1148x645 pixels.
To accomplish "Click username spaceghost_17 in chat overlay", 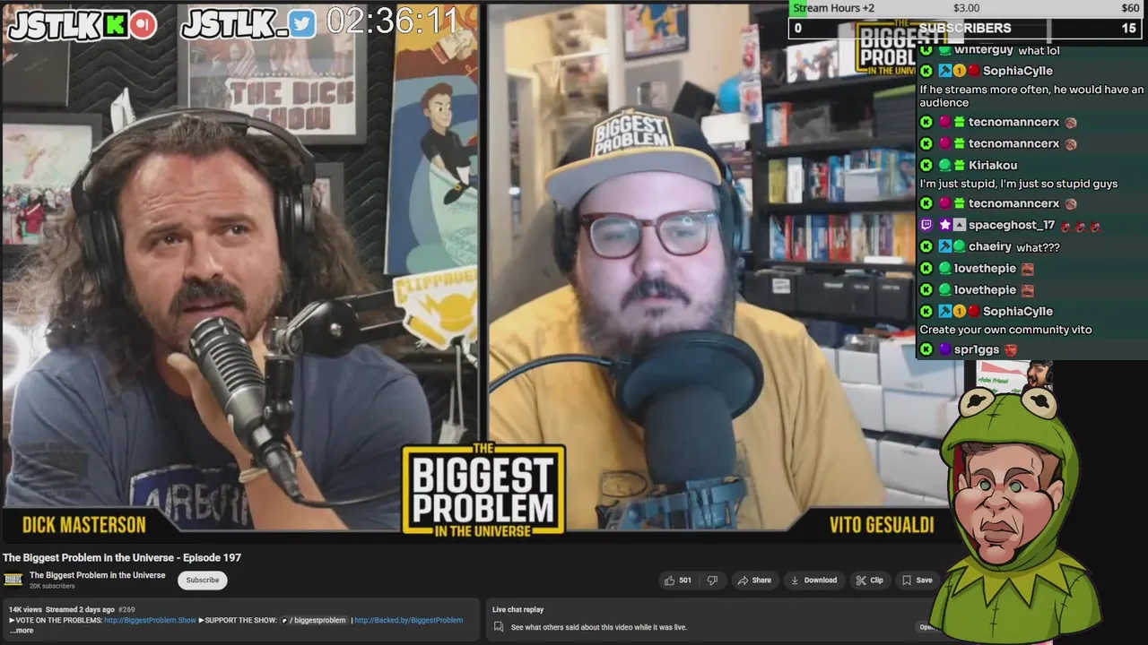I will tap(1012, 226).
